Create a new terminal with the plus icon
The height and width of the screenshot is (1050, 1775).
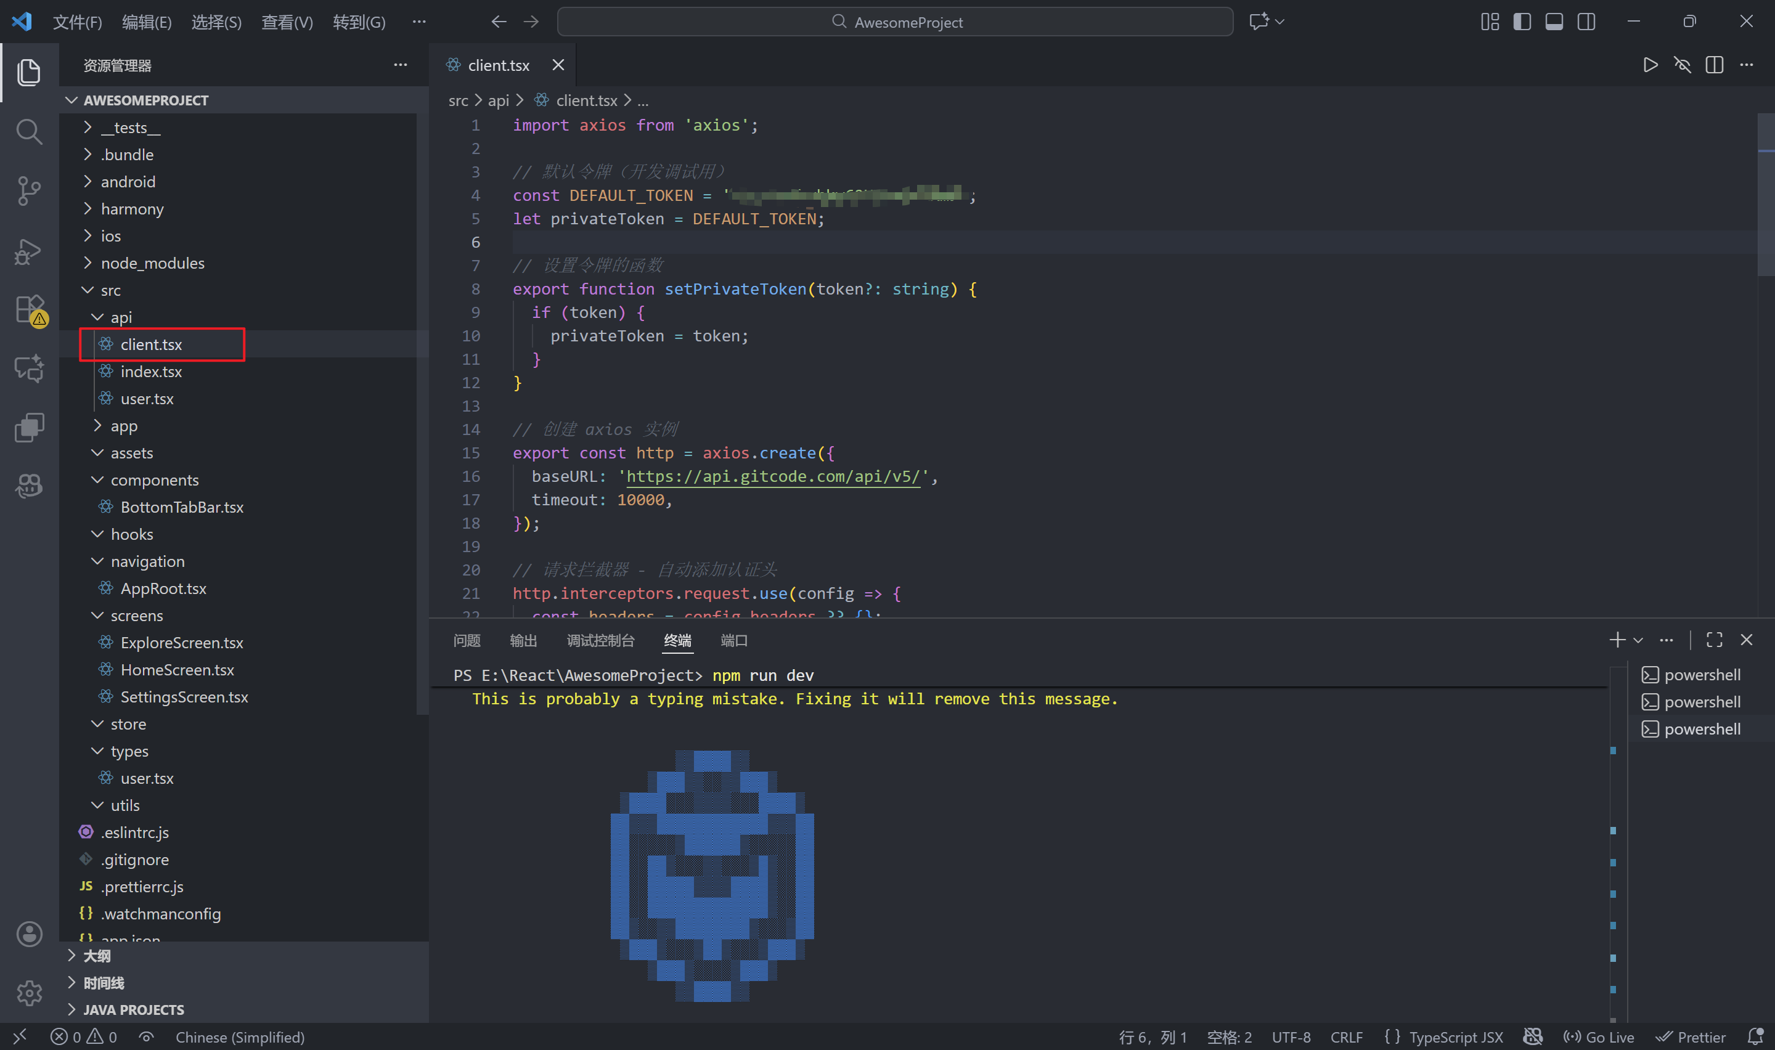[x=1618, y=640]
